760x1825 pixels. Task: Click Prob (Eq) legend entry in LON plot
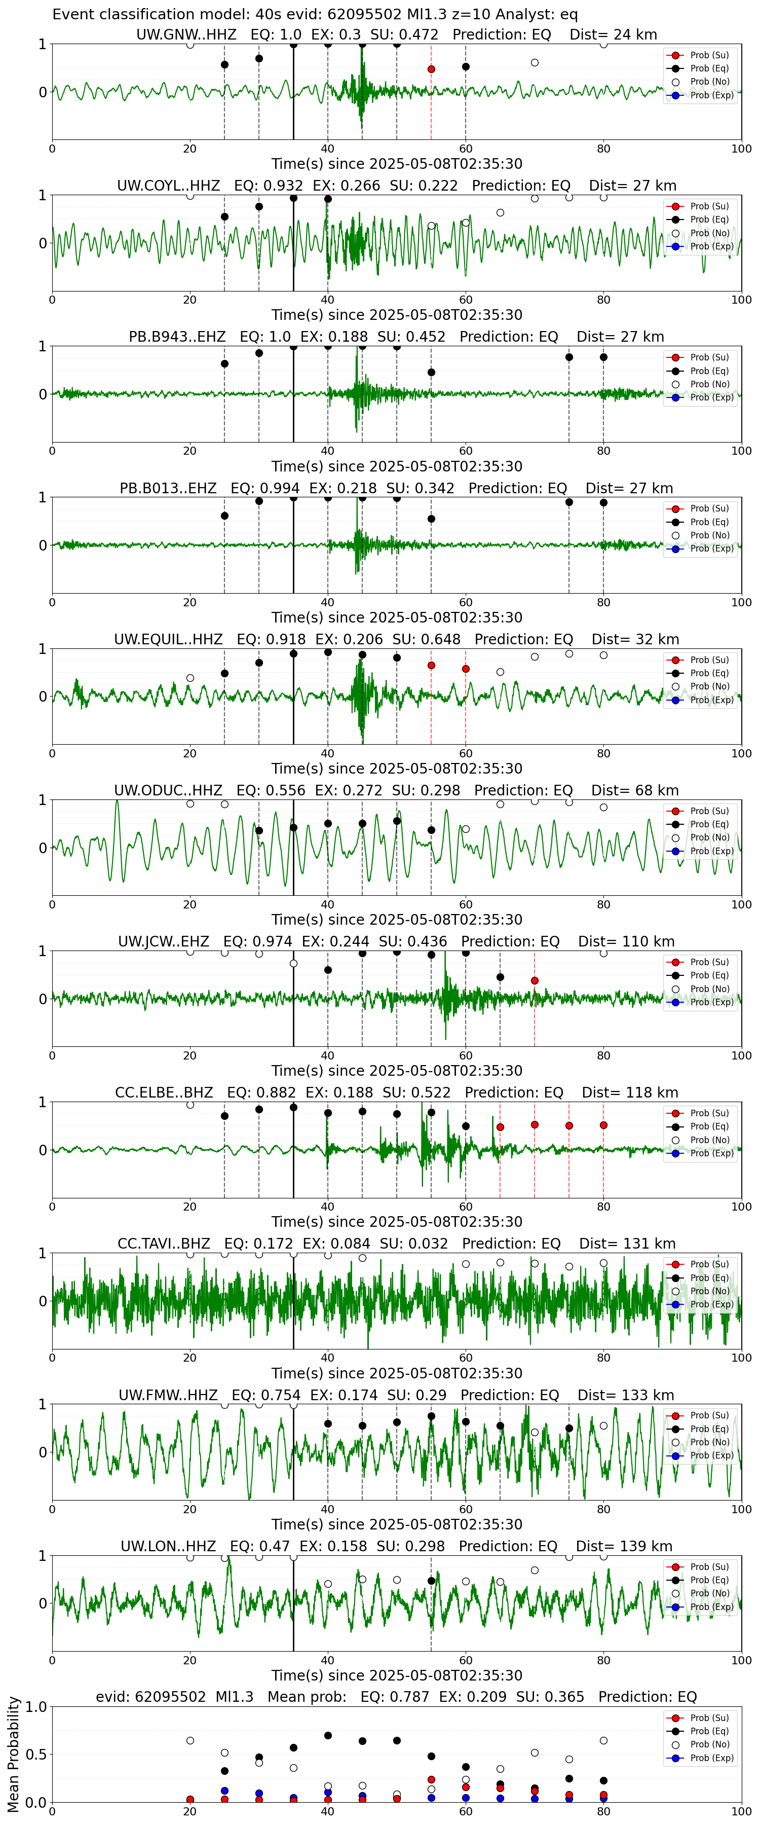pyautogui.click(x=700, y=1580)
